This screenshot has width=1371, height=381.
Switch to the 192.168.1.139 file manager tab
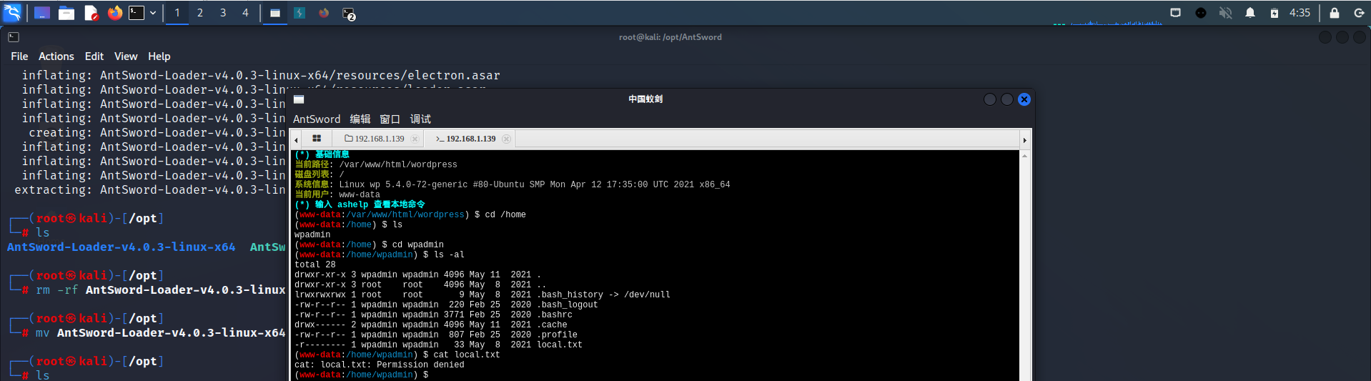point(375,139)
